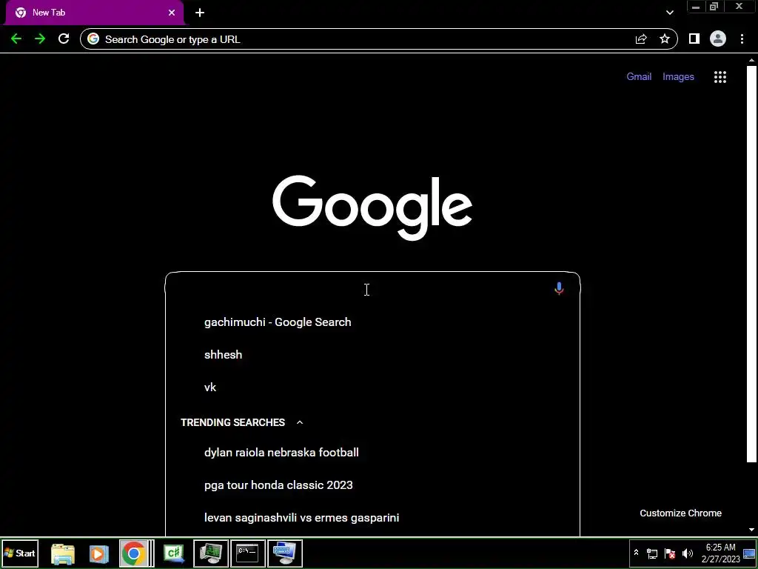Click Customize Chrome
This screenshot has height=569, width=758.
(x=681, y=513)
